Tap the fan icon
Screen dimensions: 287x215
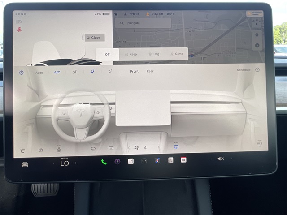[x=136, y=148]
